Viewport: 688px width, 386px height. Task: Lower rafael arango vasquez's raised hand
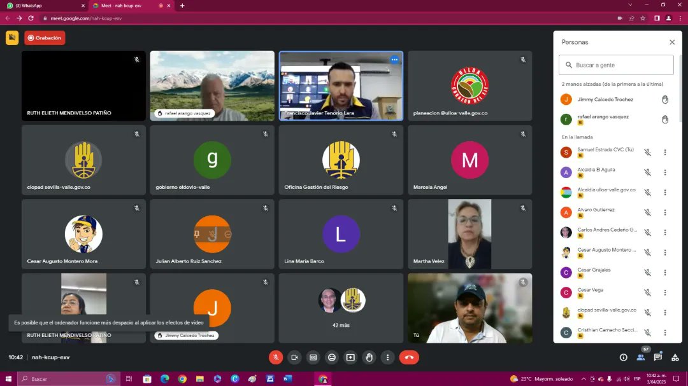[665, 119]
